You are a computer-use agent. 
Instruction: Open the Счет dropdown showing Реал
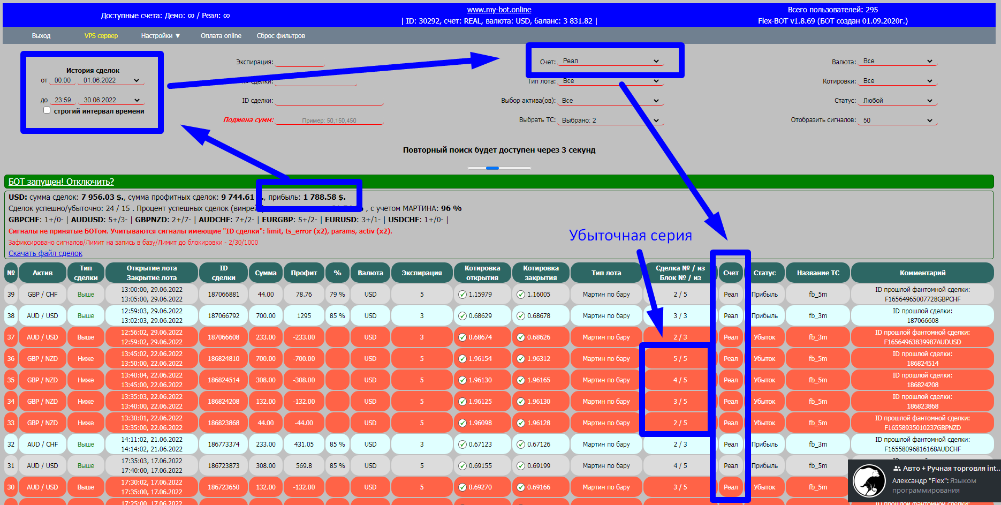pos(611,61)
